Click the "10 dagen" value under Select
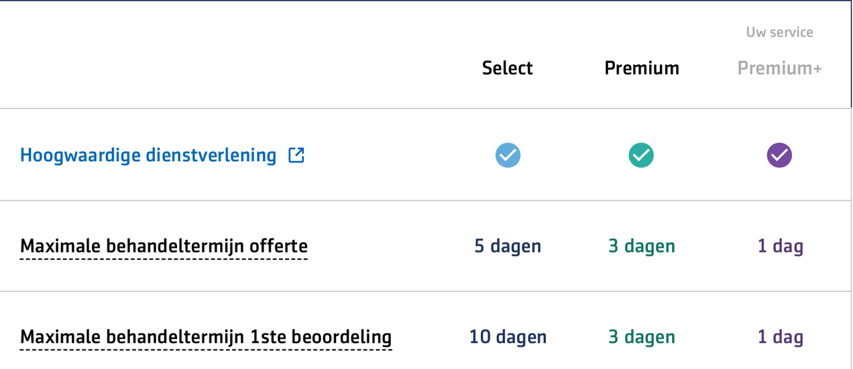Viewport: 853px width, 369px height. [508, 337]
